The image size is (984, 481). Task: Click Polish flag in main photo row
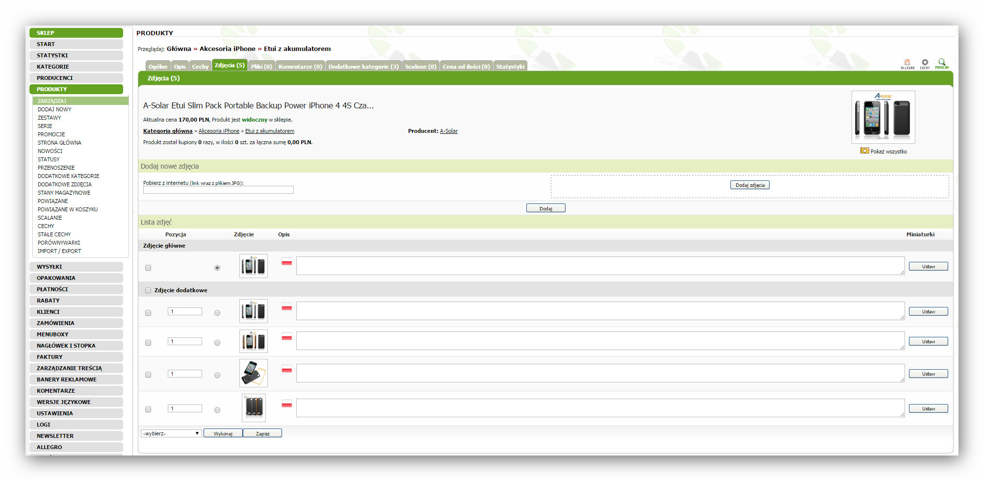click(x=287, y=262)
